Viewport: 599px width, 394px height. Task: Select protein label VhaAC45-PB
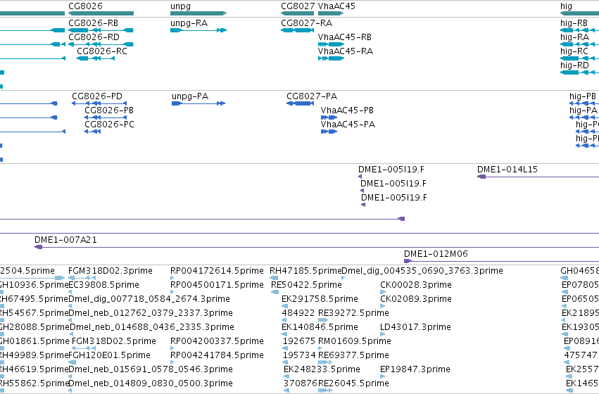(347, 110)
